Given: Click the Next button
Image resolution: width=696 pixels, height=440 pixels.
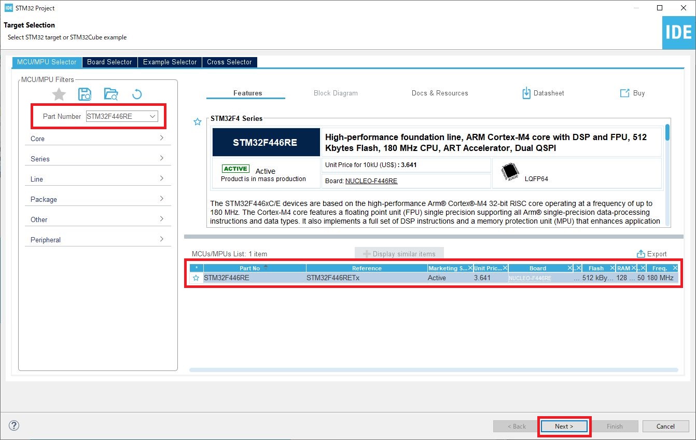Looking at the screenshot, I should (x=564, y=427).
